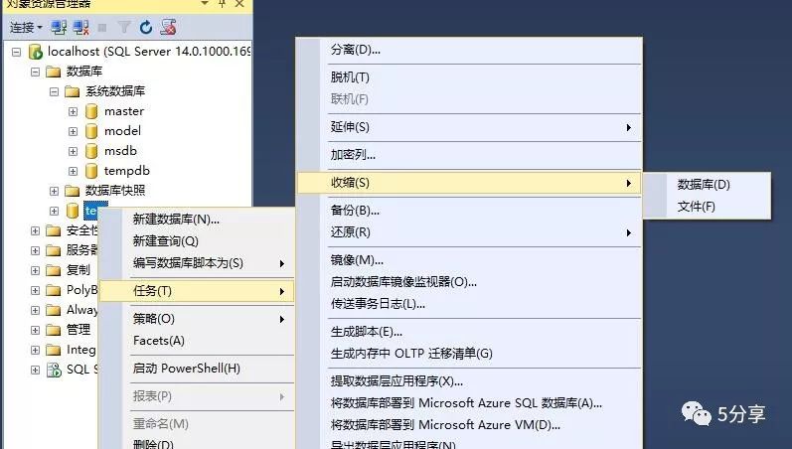This screenshot has height=449, width=792.
Task: Expand the model database node
Action: pos(74,131)
